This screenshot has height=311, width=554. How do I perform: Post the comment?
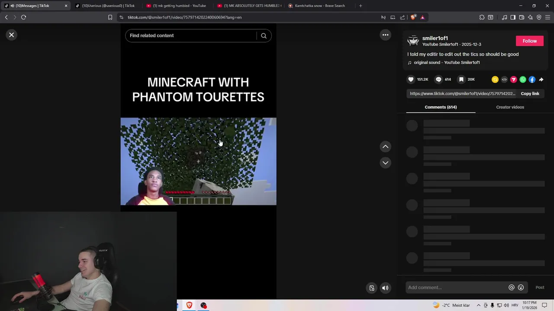(x=540, y=288)
